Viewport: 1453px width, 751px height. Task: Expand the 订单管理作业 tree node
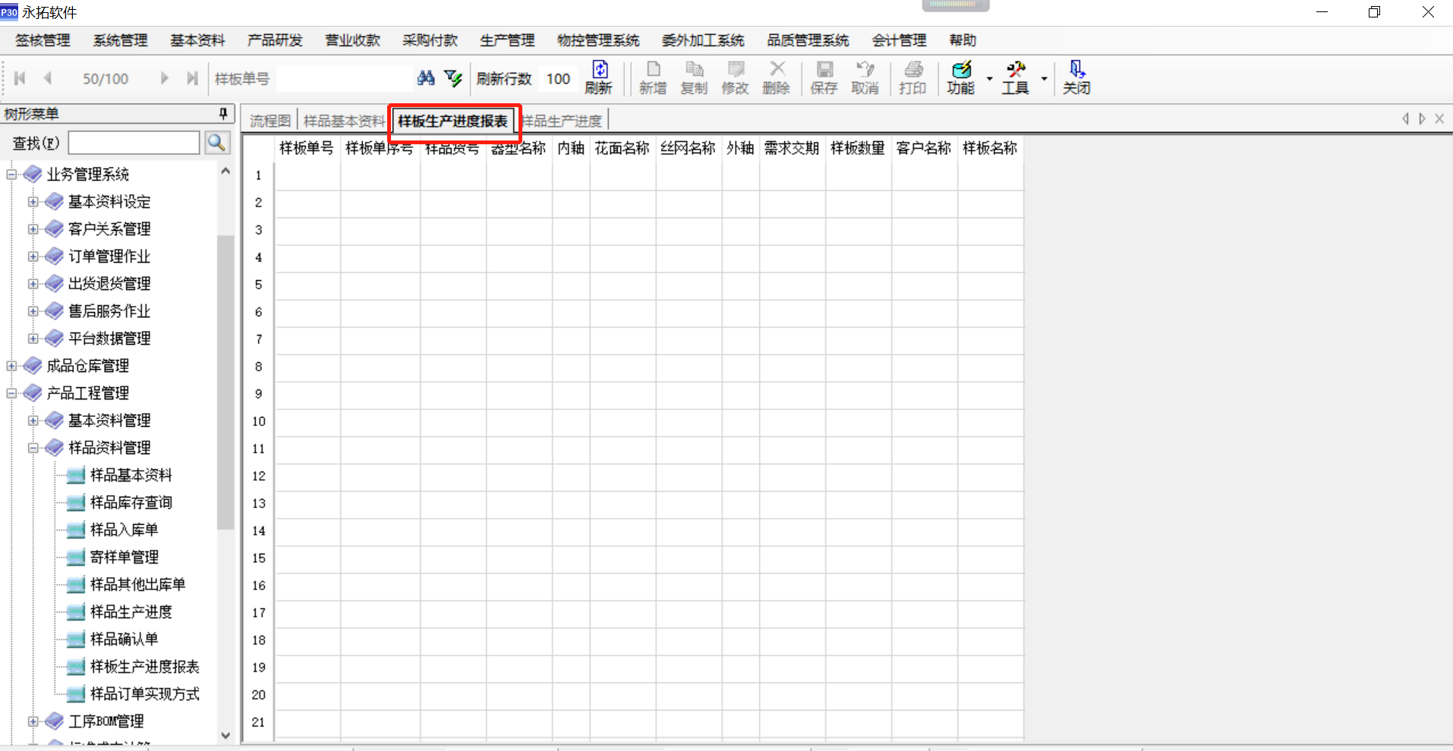point(33,257)
